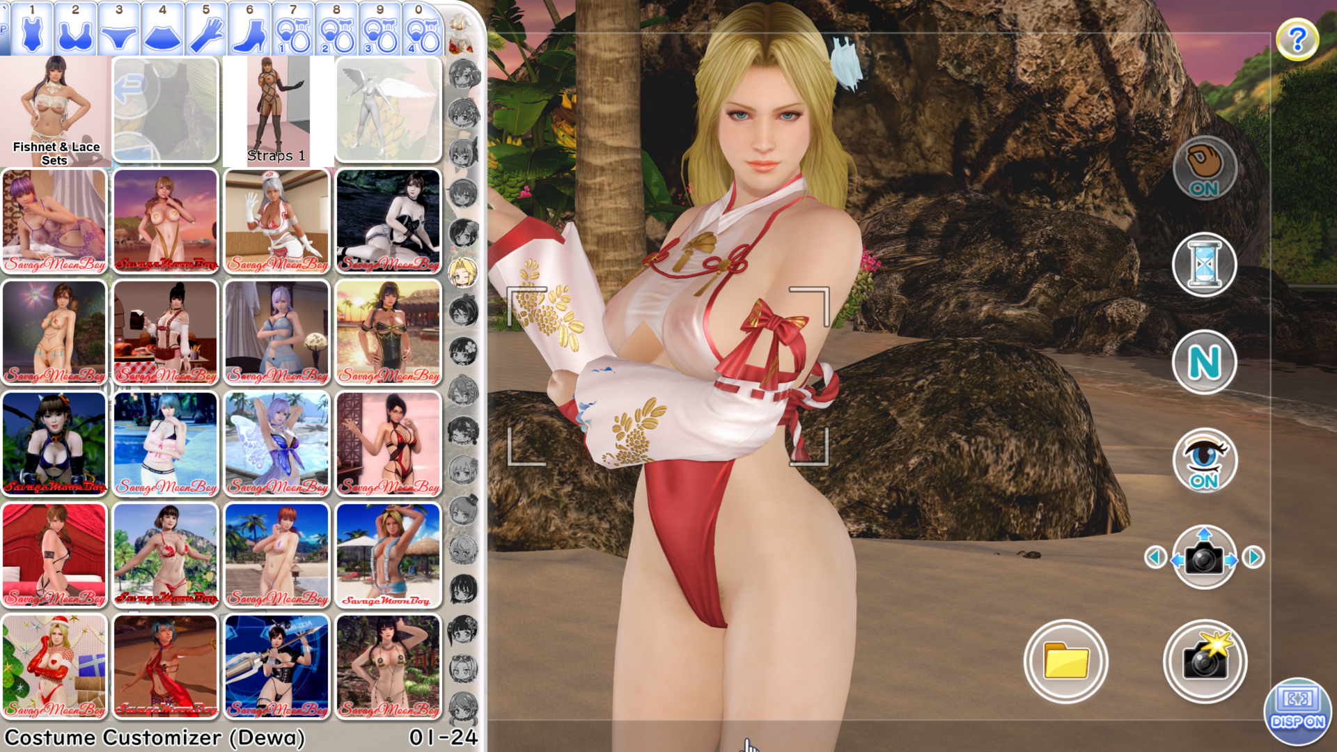Click the round N button
This screenshot has width=1337, height=752.
1204,362
